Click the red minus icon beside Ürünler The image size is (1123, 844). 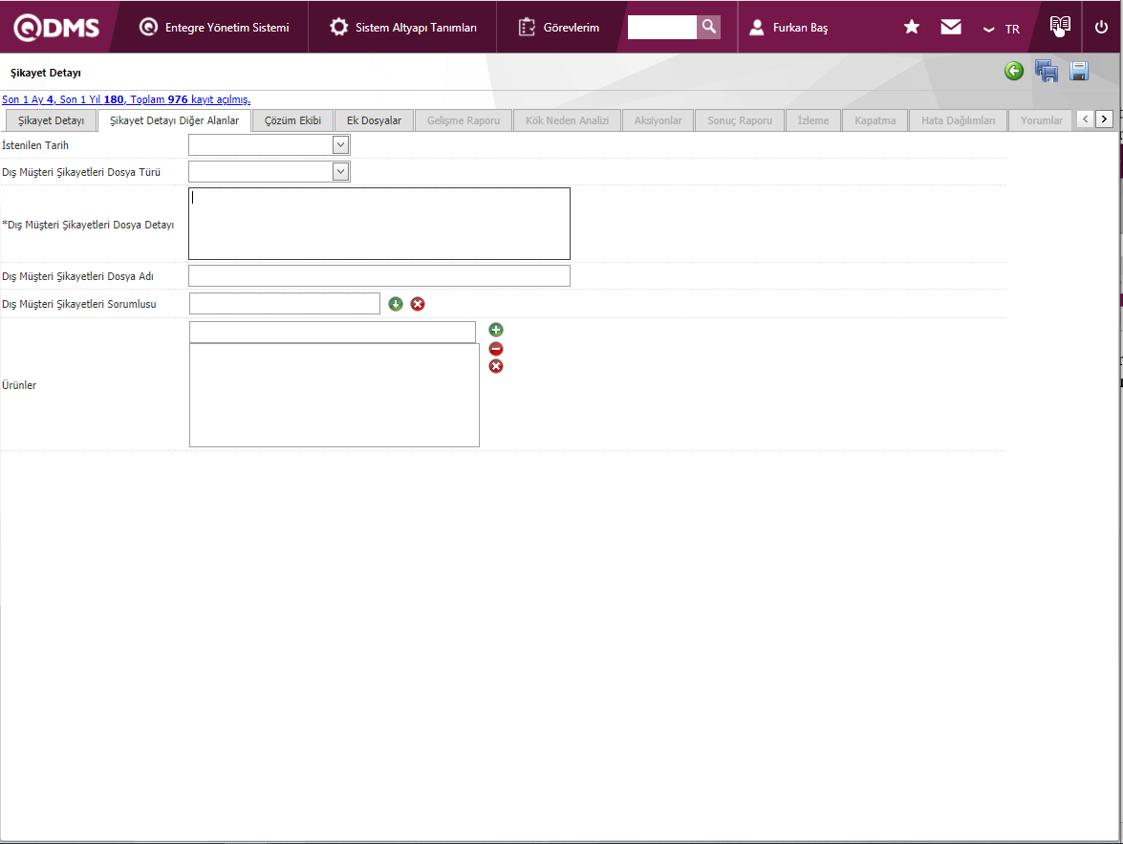coord(496,349)
